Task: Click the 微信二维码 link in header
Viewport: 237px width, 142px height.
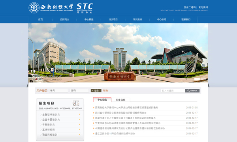Action: coord(190,7)
